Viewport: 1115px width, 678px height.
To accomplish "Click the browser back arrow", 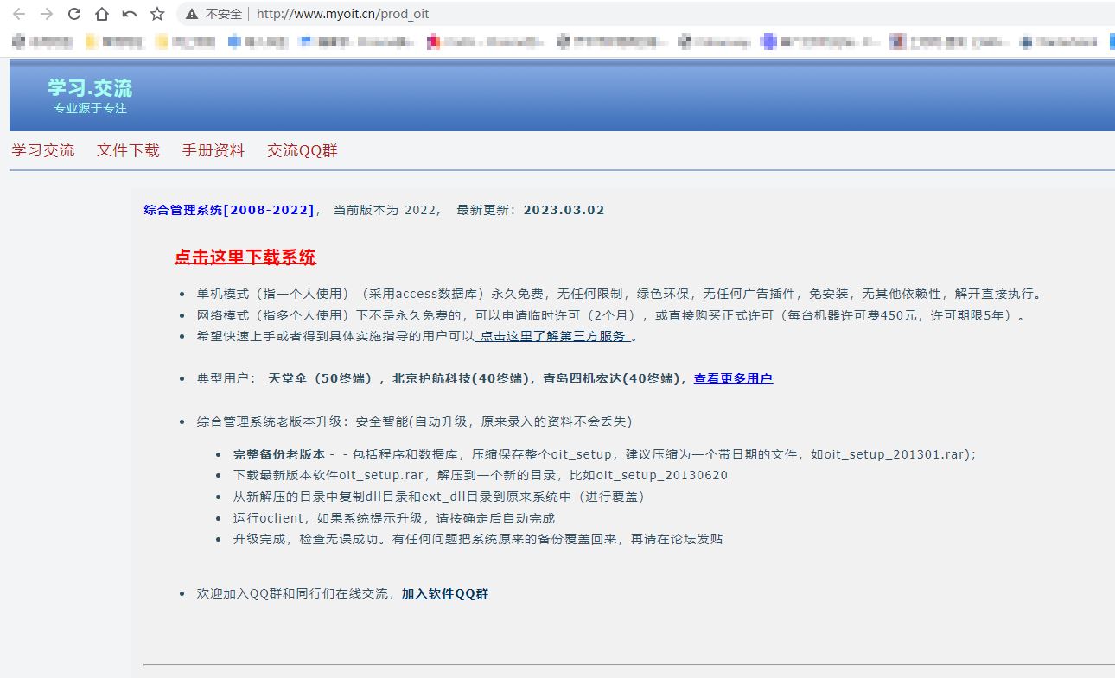I will click(19, 14).
